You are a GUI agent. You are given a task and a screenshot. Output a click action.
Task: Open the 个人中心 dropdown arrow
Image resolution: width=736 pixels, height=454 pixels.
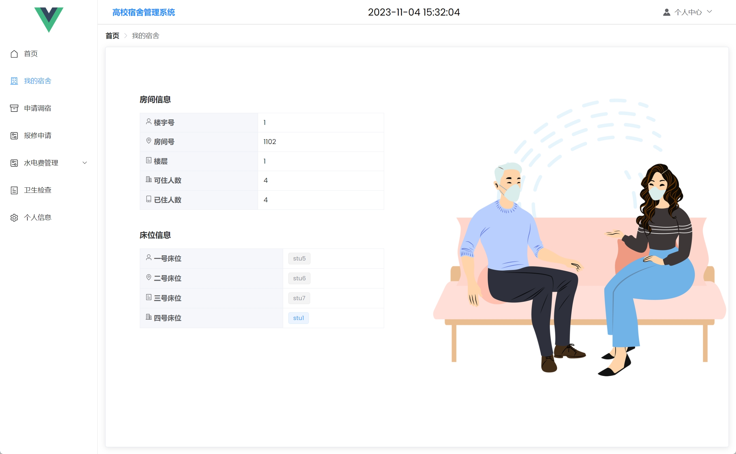pyautogui.click(x=709, y=12)
